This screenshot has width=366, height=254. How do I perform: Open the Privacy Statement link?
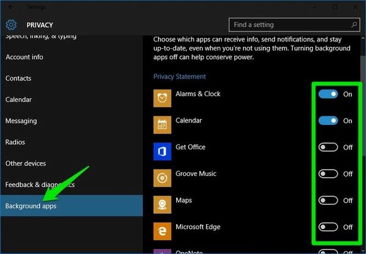point(179,77)
